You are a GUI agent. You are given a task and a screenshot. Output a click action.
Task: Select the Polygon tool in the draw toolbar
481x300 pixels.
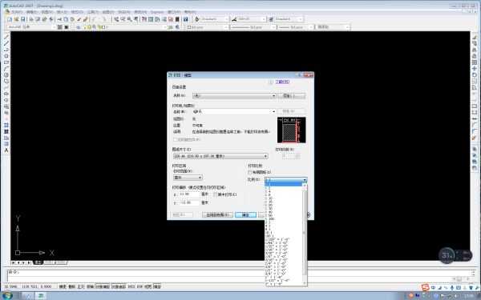click(6, 56)
